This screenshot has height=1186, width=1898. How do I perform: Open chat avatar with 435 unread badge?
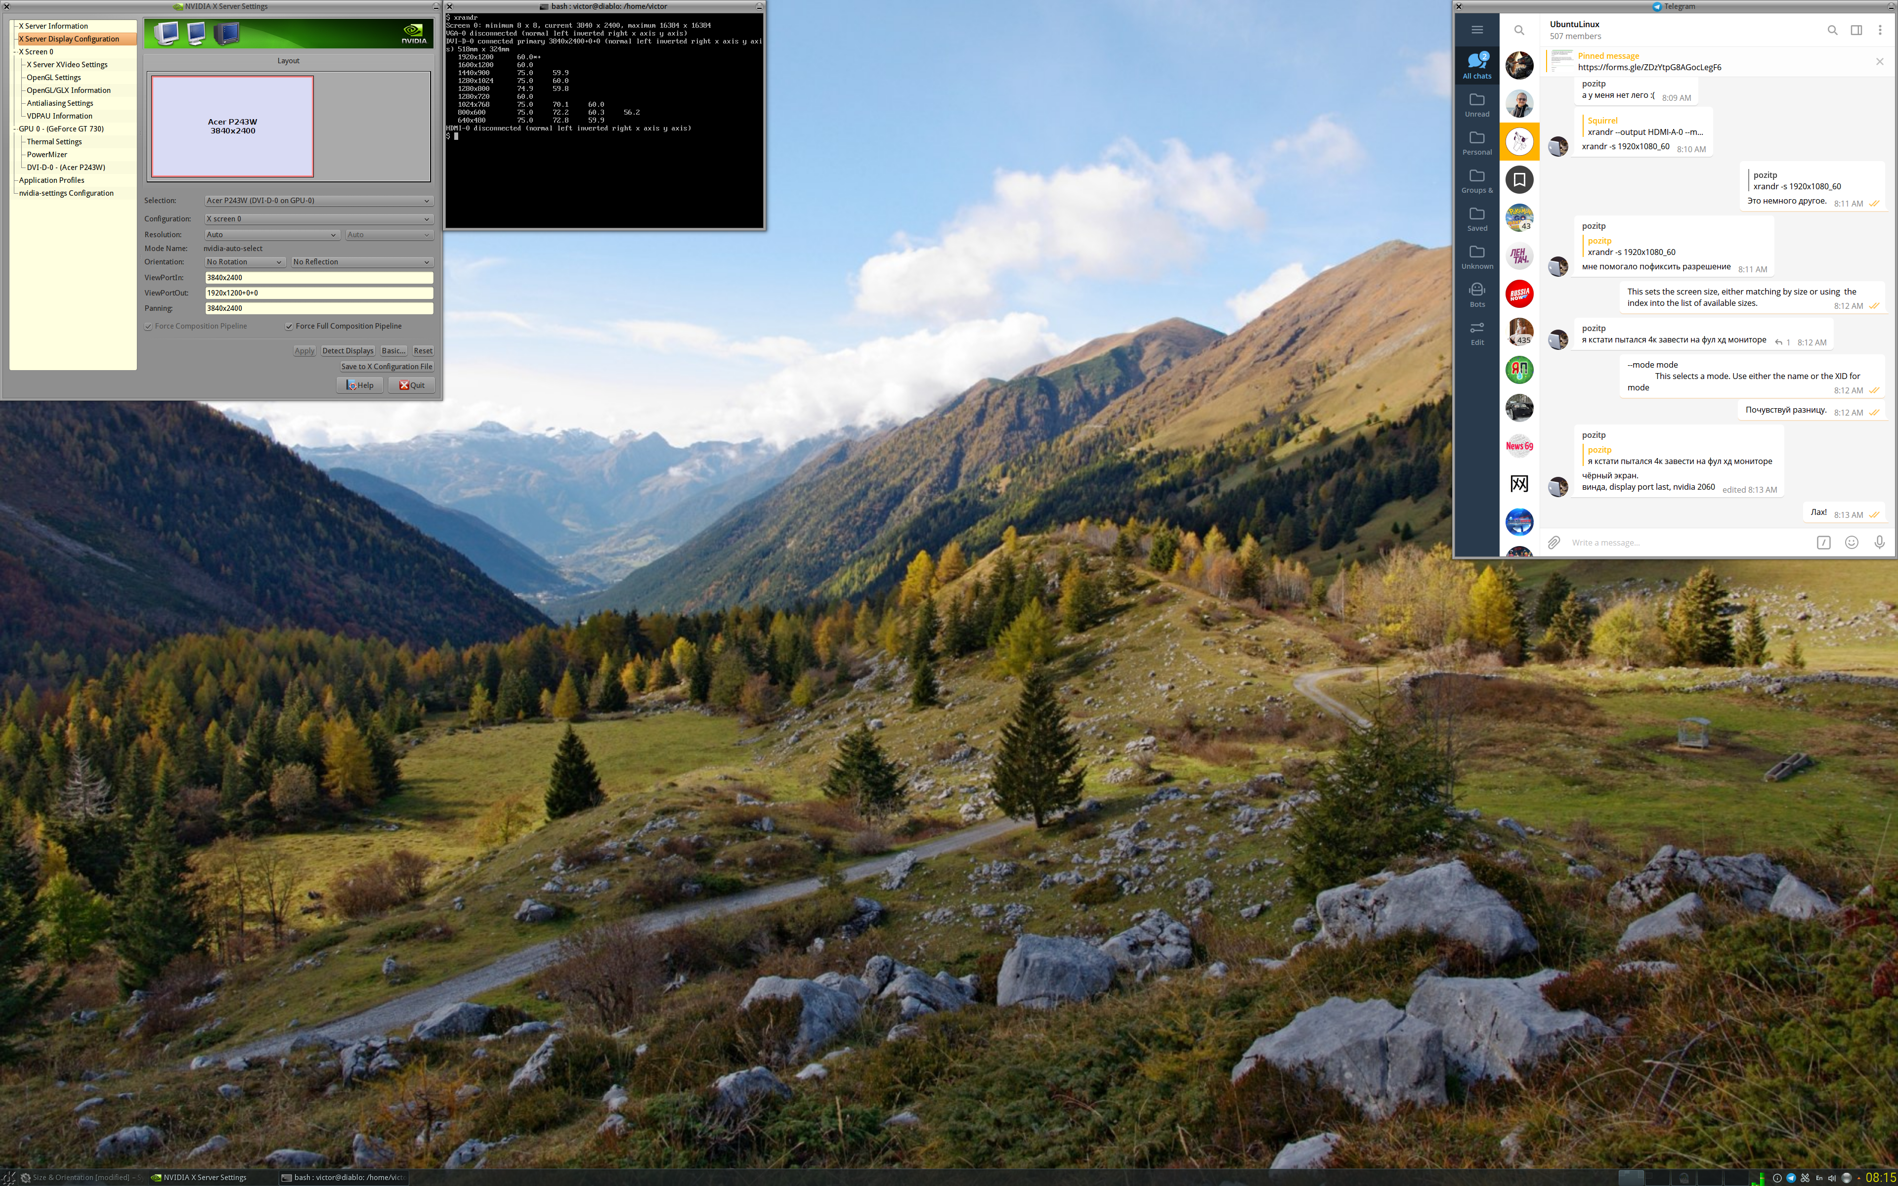pyautogui.click(x=1519, y=332)
